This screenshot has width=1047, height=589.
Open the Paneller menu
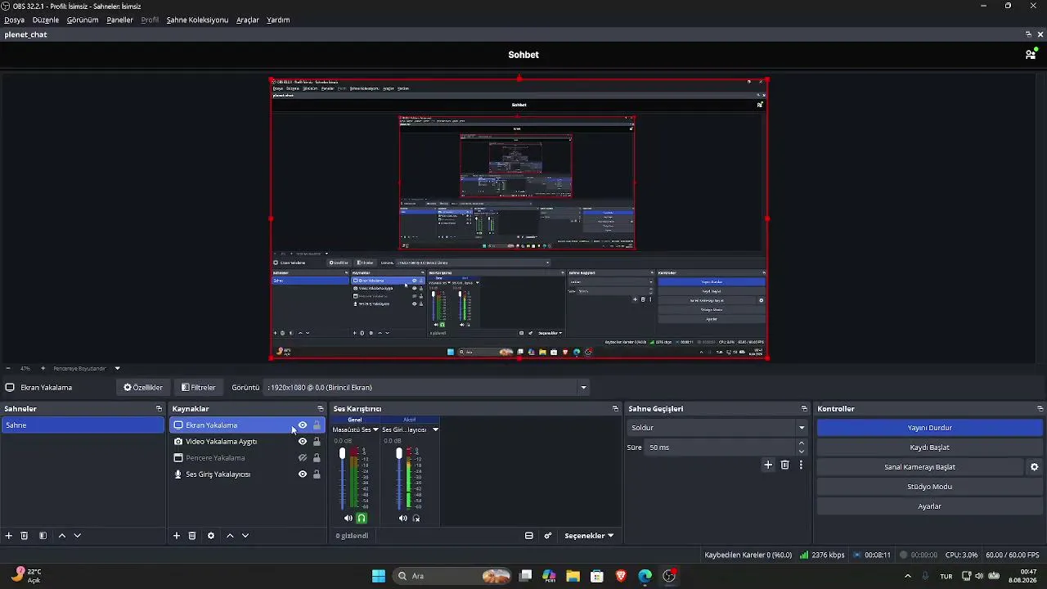(x=119, y=20)
